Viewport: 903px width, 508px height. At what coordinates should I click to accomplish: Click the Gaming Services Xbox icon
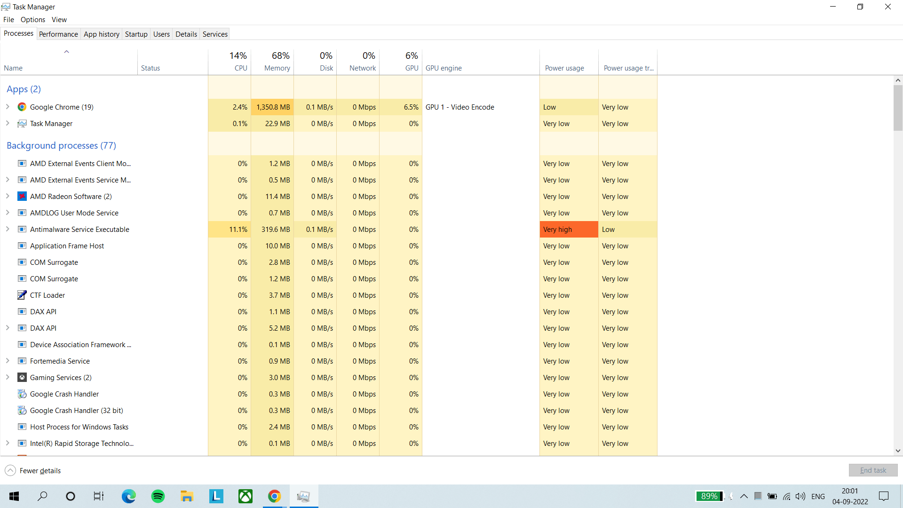click(x=22, y=378)
